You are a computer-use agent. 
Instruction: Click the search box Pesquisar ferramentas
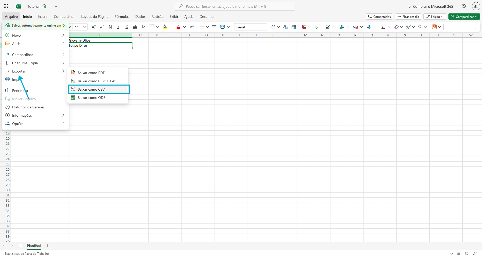pos(234,6)
